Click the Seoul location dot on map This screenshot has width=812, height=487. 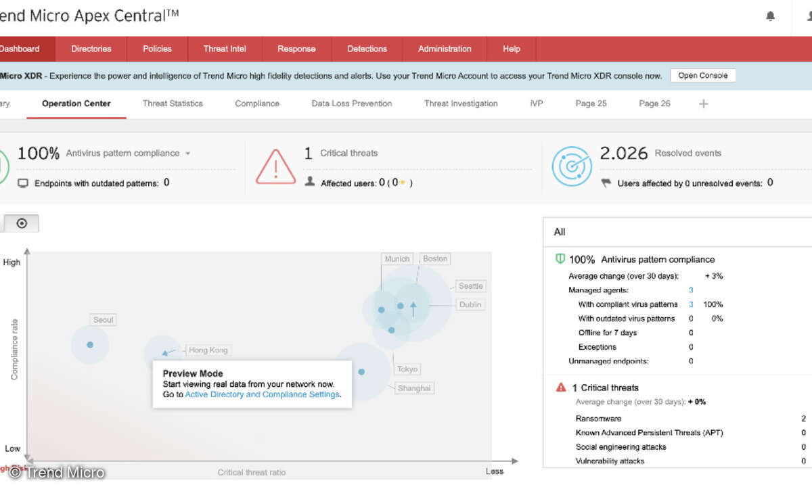click(90, 344)
